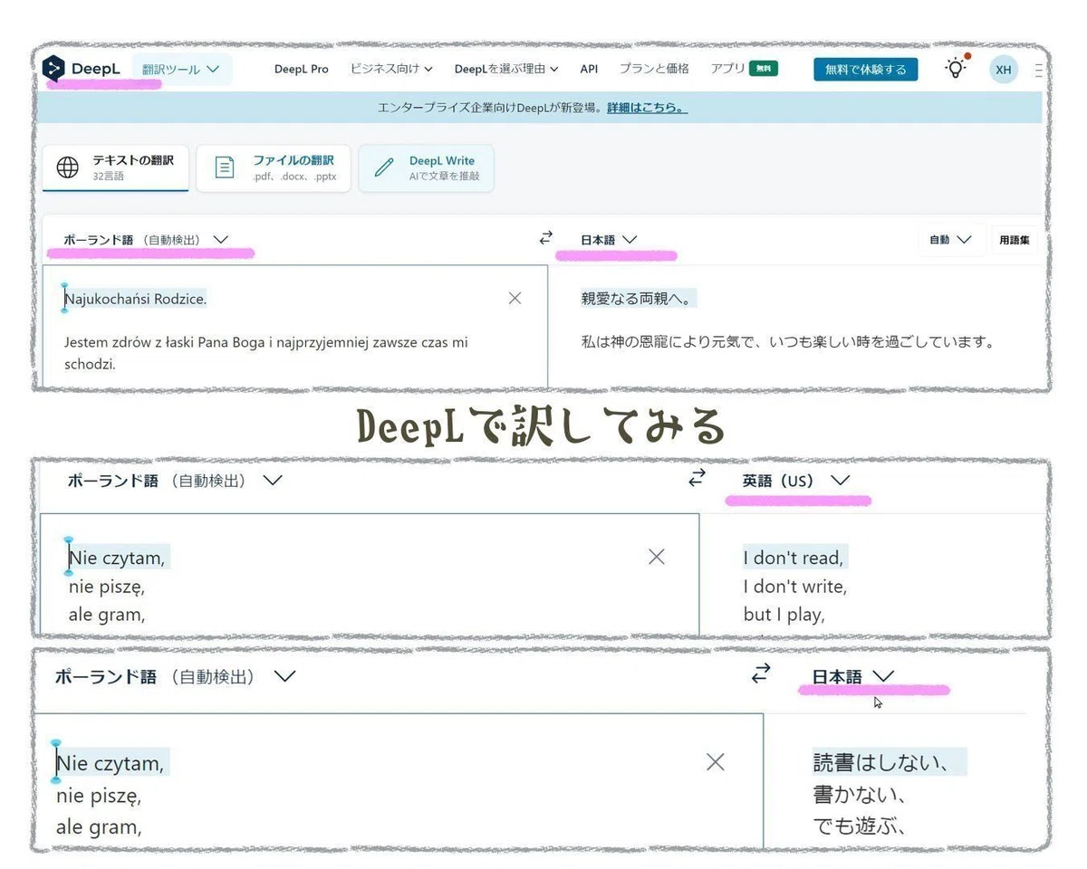
Task: Click the globe icon on text translation tab
Action: point(68,167)
